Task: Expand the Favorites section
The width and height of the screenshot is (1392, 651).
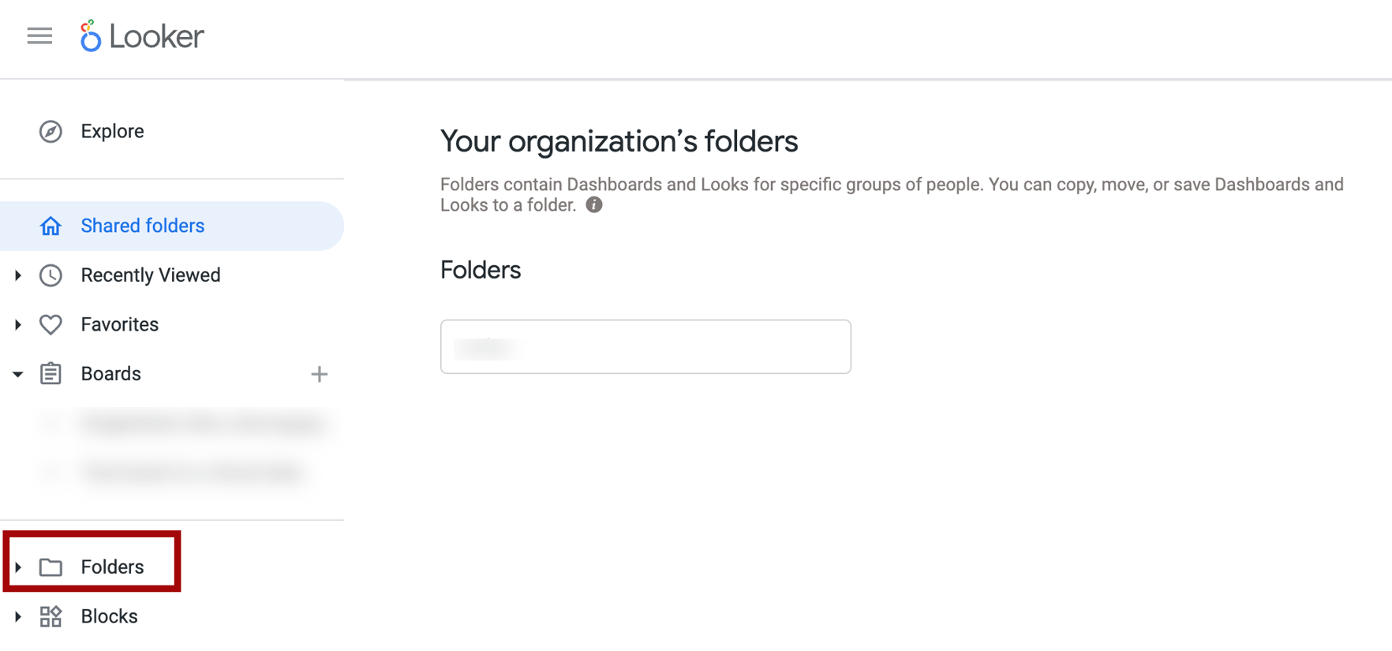Action: [x=17, y=324]
